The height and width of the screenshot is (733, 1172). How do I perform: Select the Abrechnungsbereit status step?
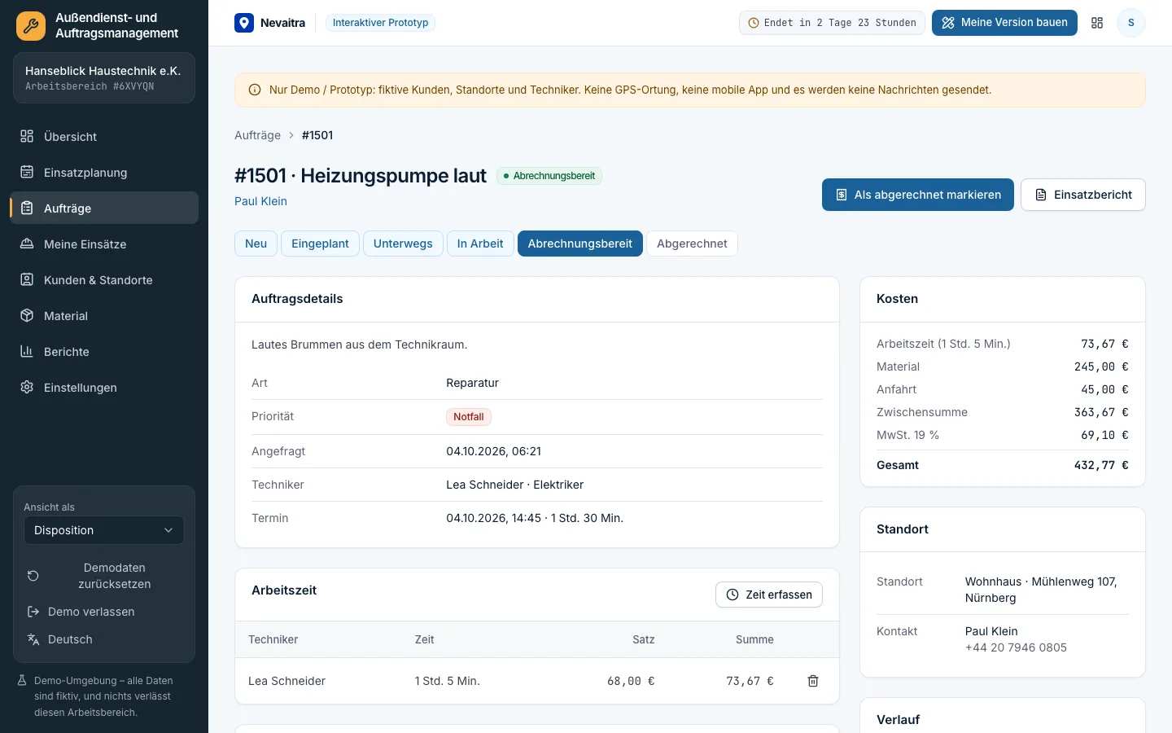pyautogui.click(x=580, y=244)
